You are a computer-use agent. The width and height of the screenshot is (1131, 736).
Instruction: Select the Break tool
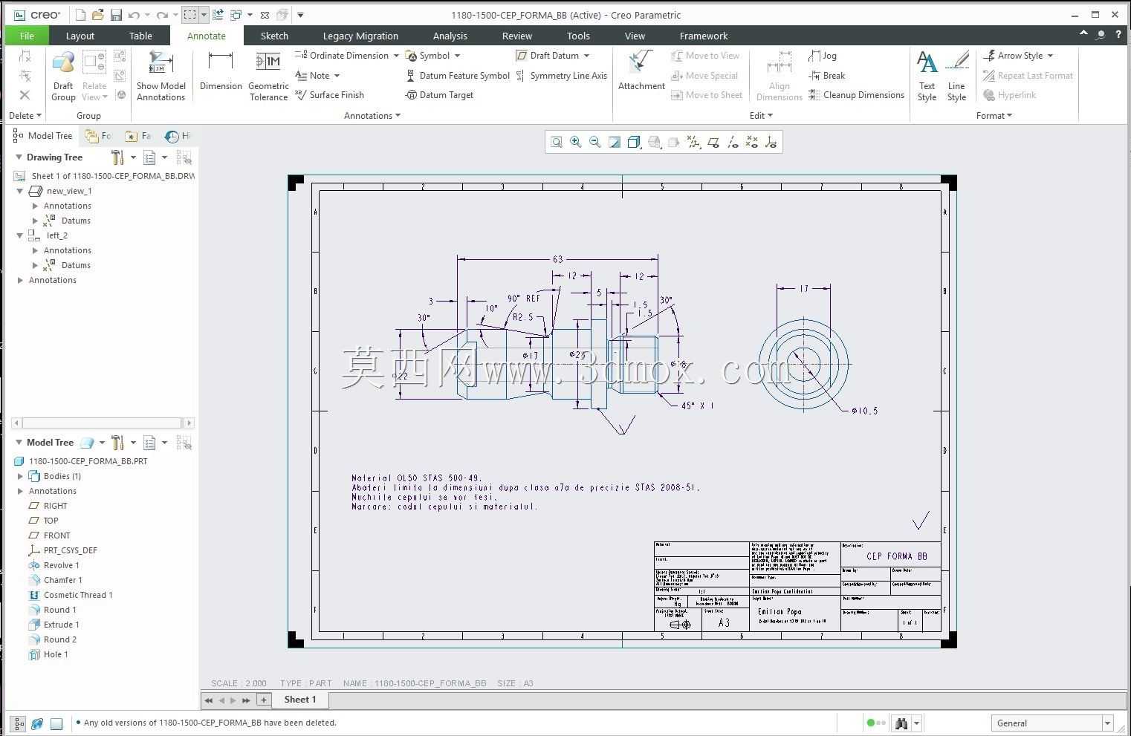pos(827,76)
